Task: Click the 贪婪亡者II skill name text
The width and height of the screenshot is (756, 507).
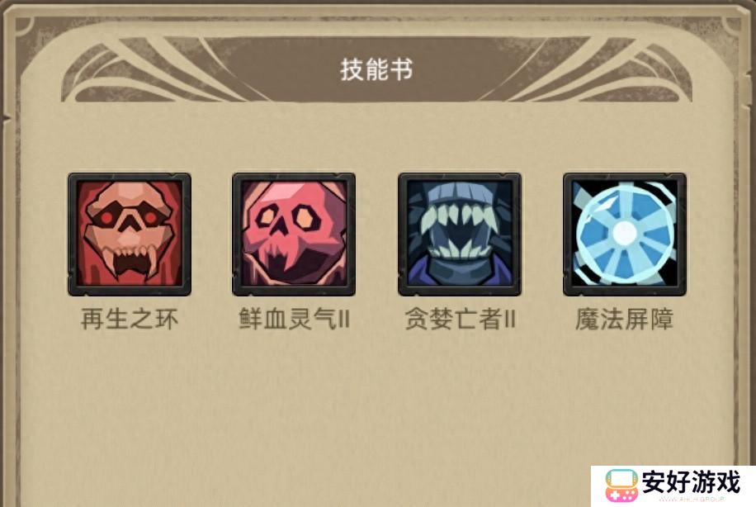Action: coord(460,320)
